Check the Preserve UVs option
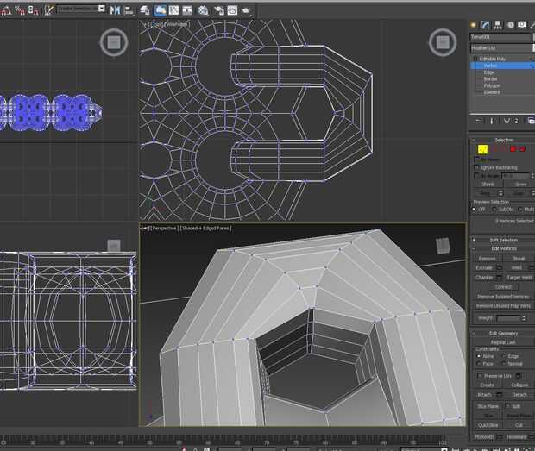The width and height of the screenshot is (535, 451). click(x=480, y=375)
